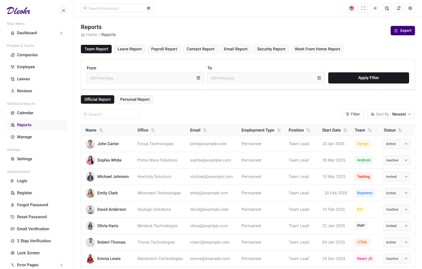Click Sophia White's avatar

(x=90, y=160)
